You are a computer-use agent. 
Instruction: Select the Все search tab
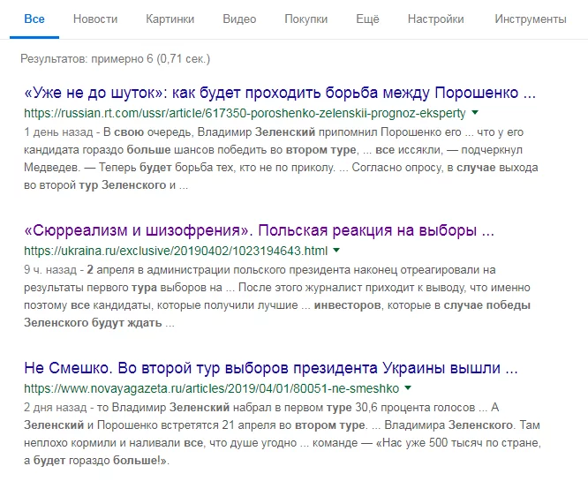coord(34,19)
